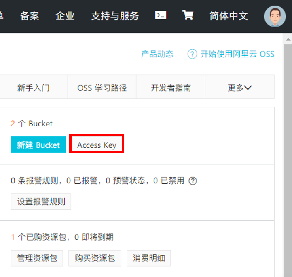
Task: Click the user avatar in header
Action: point(275,16)
